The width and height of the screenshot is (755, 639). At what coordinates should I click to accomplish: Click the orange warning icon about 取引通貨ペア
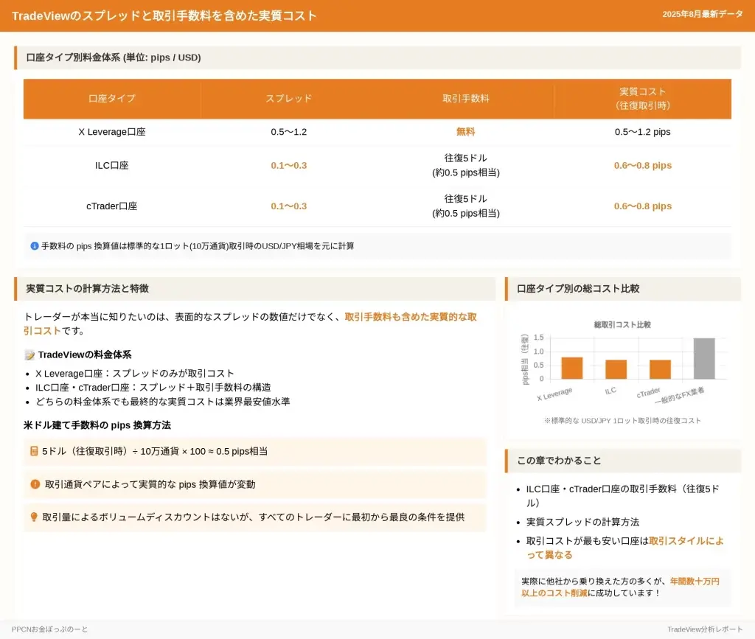coord(35,484)
